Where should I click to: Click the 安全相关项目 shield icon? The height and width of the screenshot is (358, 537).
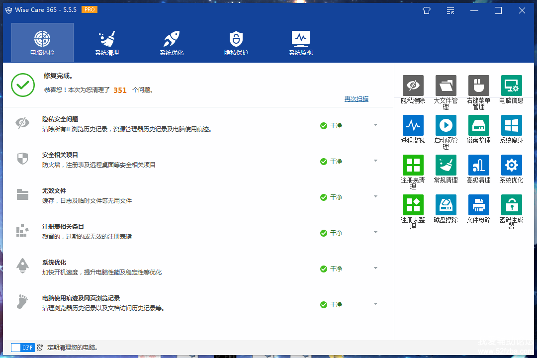tap(22, 159)
